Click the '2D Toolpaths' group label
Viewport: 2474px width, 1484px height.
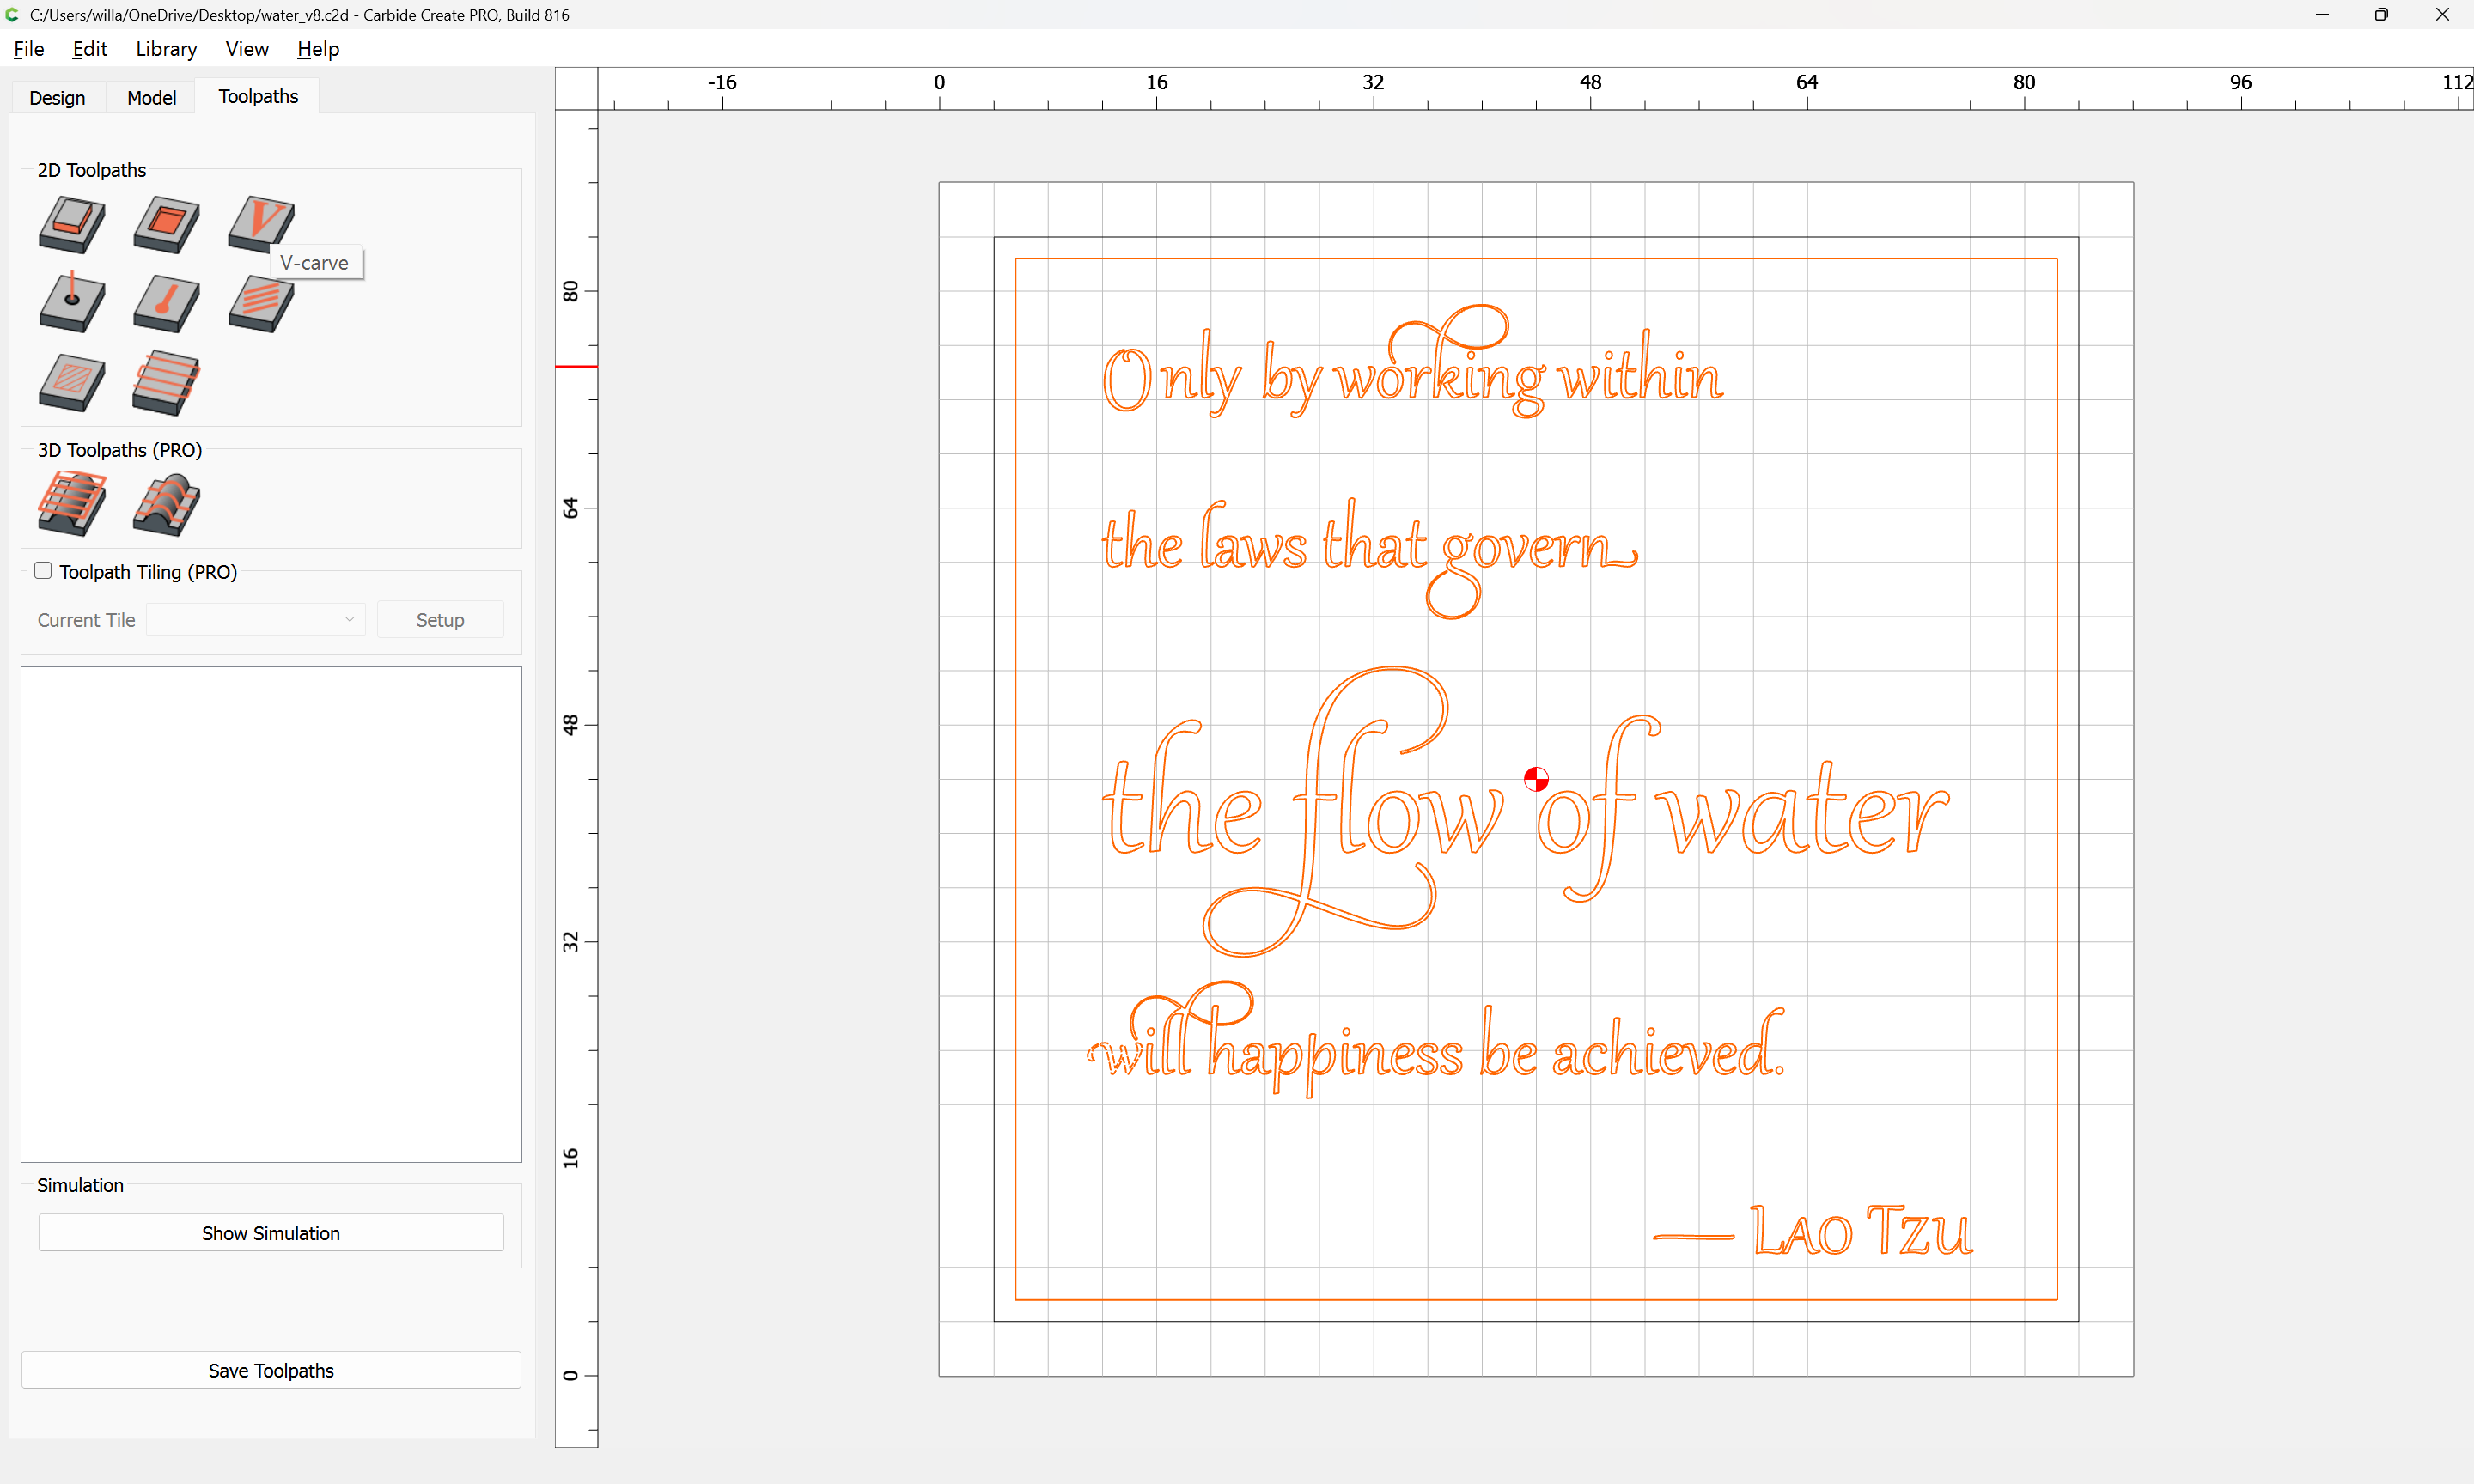click(x=92, y=170)
